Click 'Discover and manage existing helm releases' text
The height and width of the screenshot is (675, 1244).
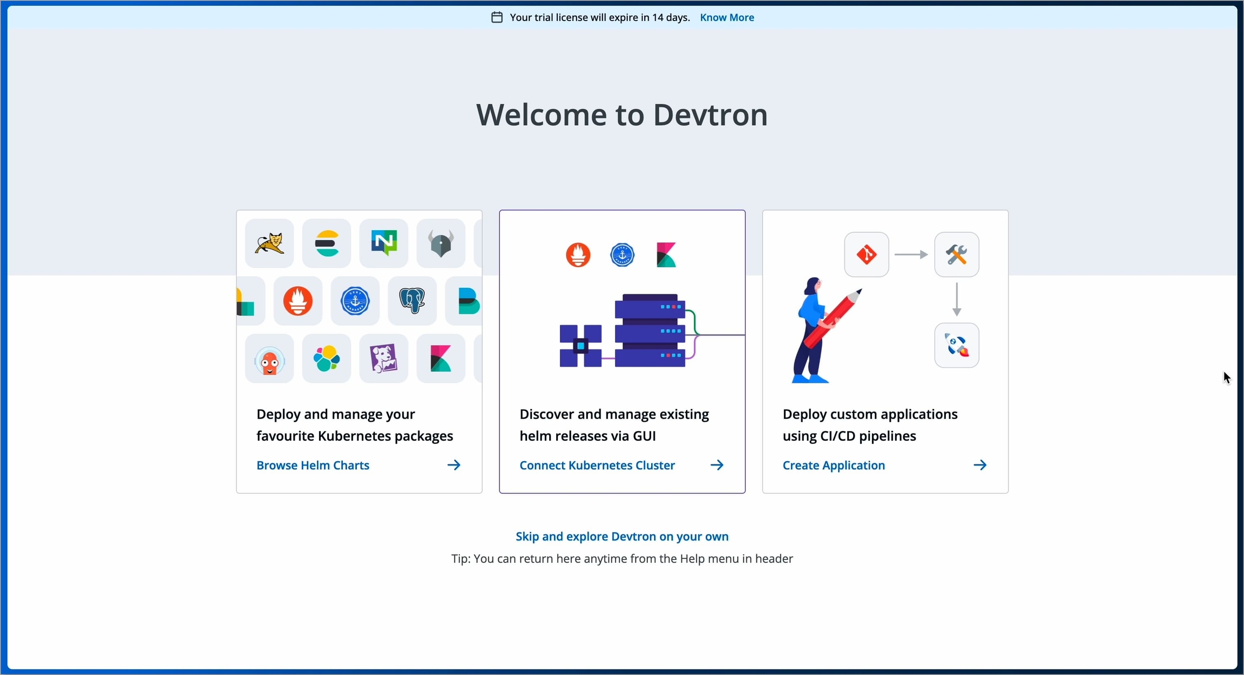point(614,425)
